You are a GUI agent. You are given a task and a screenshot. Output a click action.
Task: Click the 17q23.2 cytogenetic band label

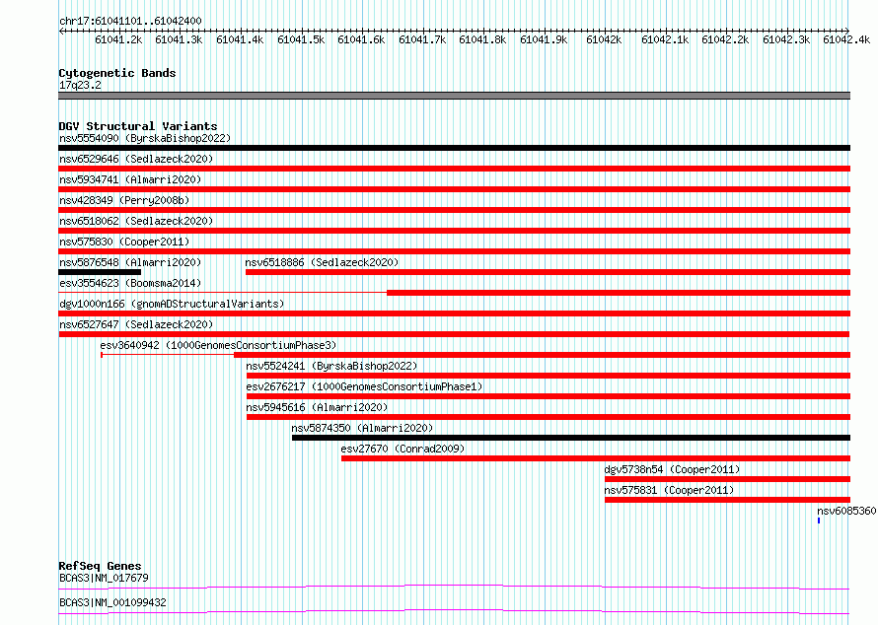[80, 85]
